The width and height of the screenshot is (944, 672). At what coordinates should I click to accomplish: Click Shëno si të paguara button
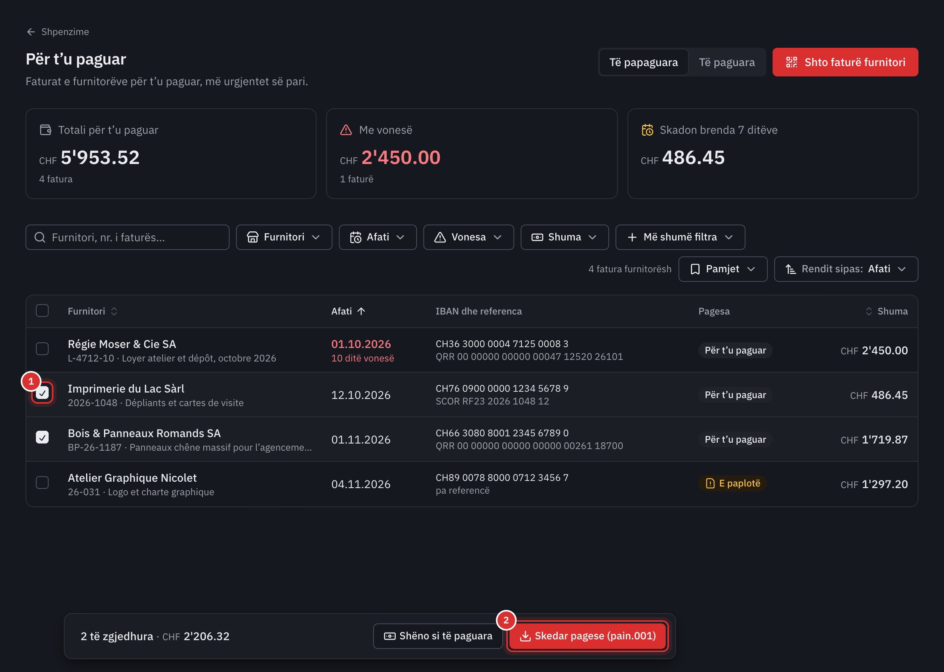438,636
